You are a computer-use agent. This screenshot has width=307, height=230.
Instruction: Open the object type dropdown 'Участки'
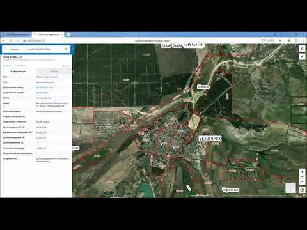(15, 49)
